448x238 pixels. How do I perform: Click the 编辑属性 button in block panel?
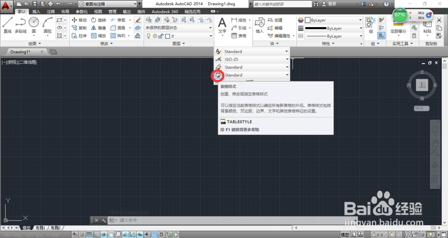tap(280, 36)
